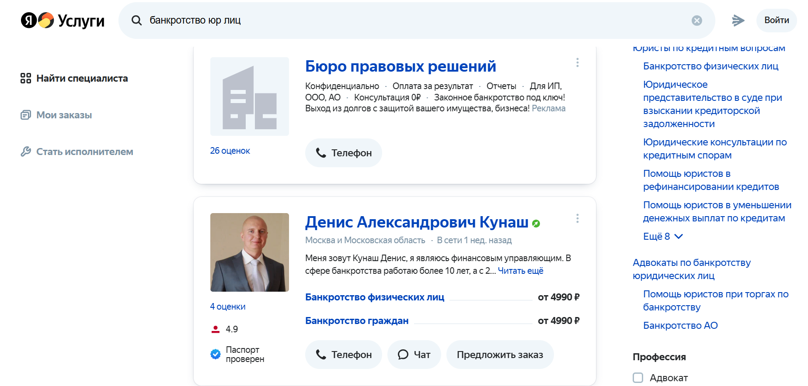Open three-dot menu for Бюро правовых решений
808x386 pixels.
click(577, 62)
